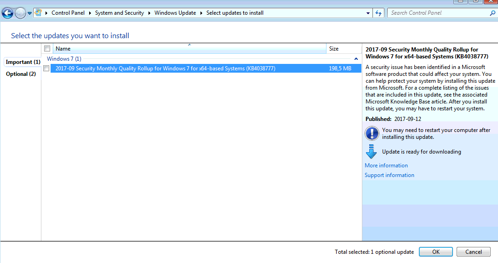Go to Windows Update breadcrumb
The height and width of the screenshot is (263, 498).
pyautogui.click(x=175, y=13)
